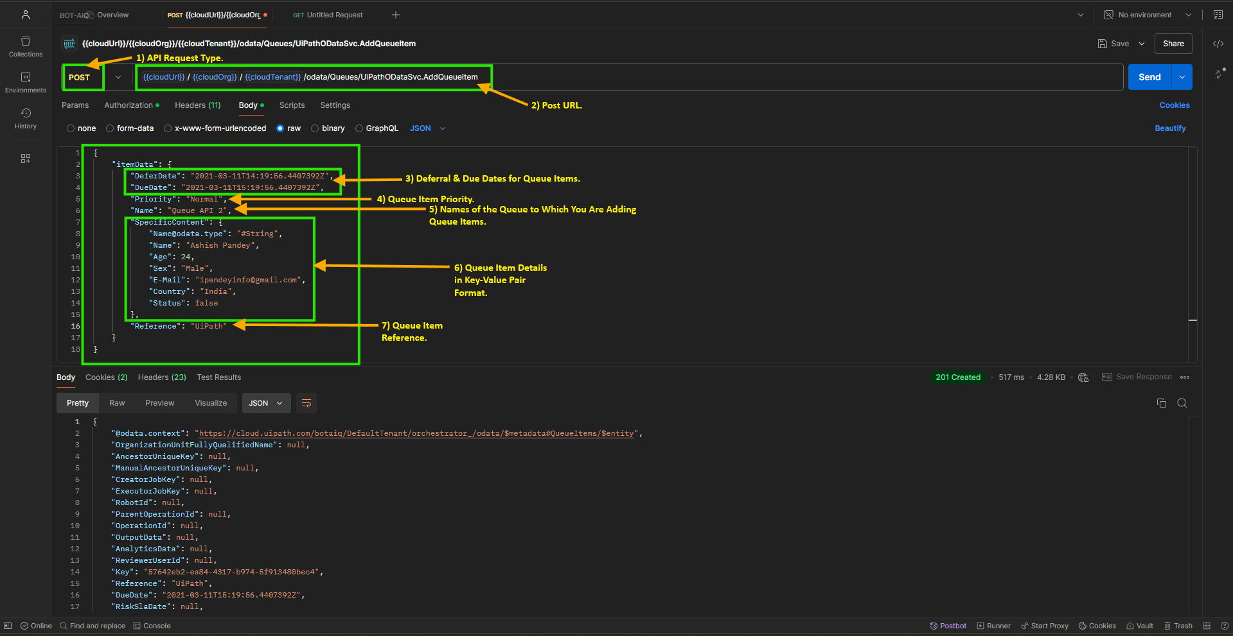Open help icon in status bar
The height and width of the screenshot is (636, 1233).
click(x=1224, y=626)
